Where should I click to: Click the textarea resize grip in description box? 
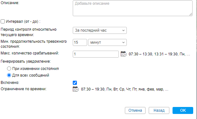[x=191, y=14]
